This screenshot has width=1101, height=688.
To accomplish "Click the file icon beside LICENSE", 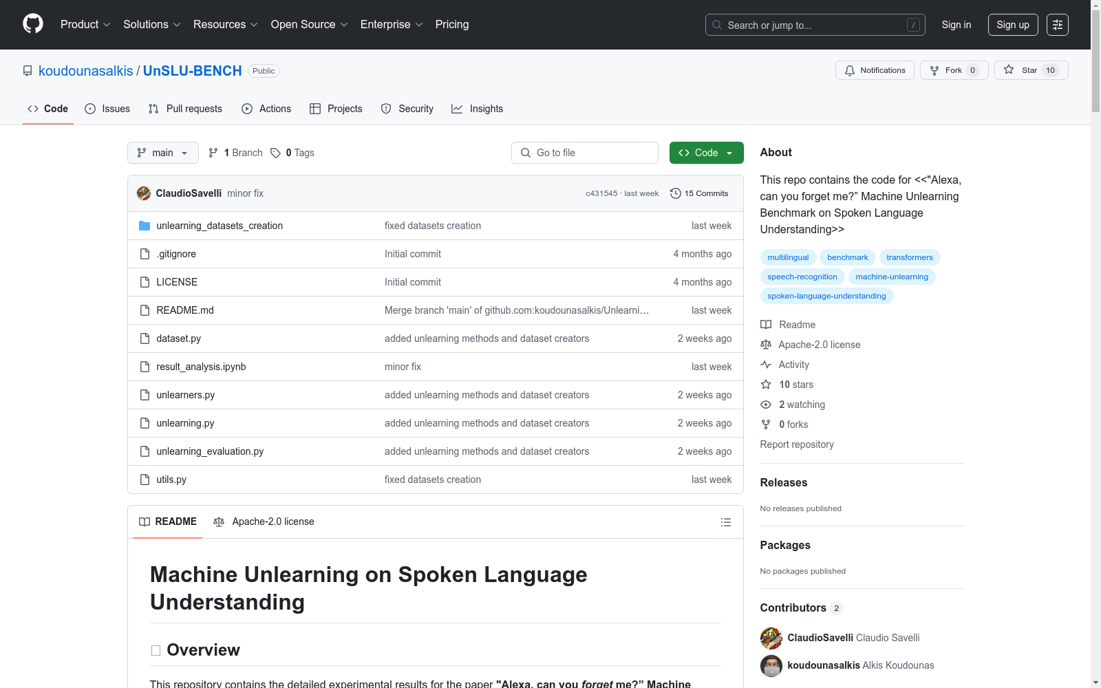I will (145, 282).
